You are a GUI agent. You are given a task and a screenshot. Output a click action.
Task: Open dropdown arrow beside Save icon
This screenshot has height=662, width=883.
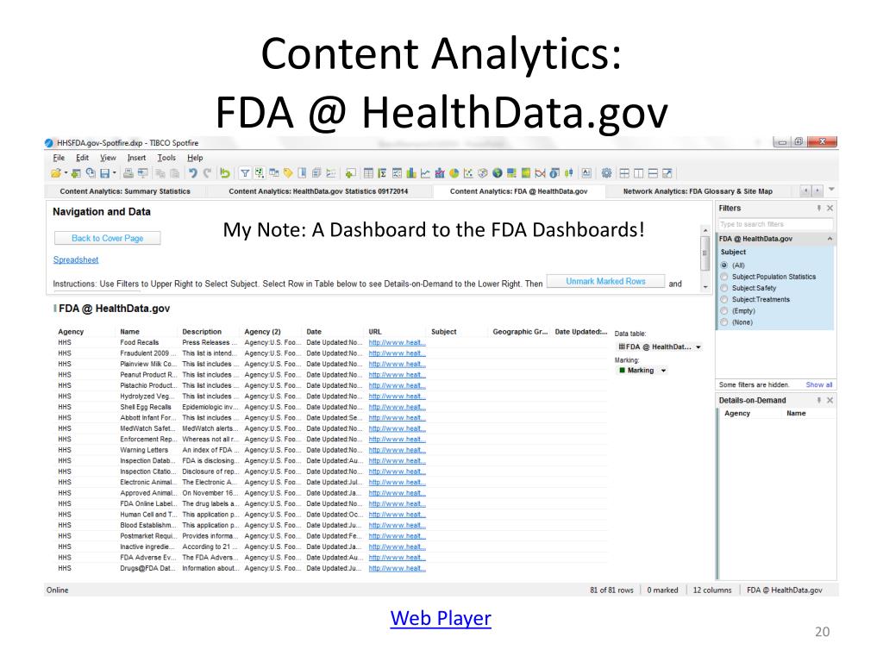(115, 173)
